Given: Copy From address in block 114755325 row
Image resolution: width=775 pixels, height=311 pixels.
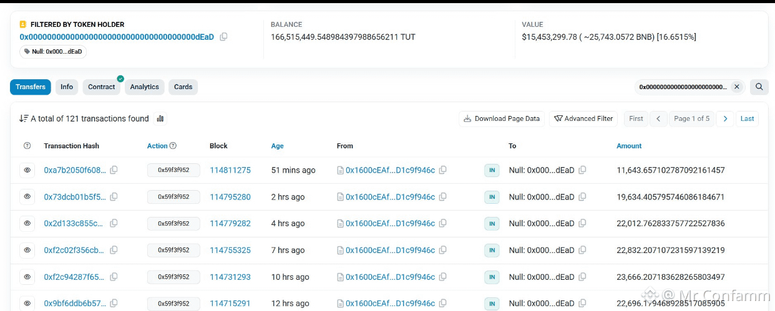Looking at the screenshot, I should click(x=442, y=250).
